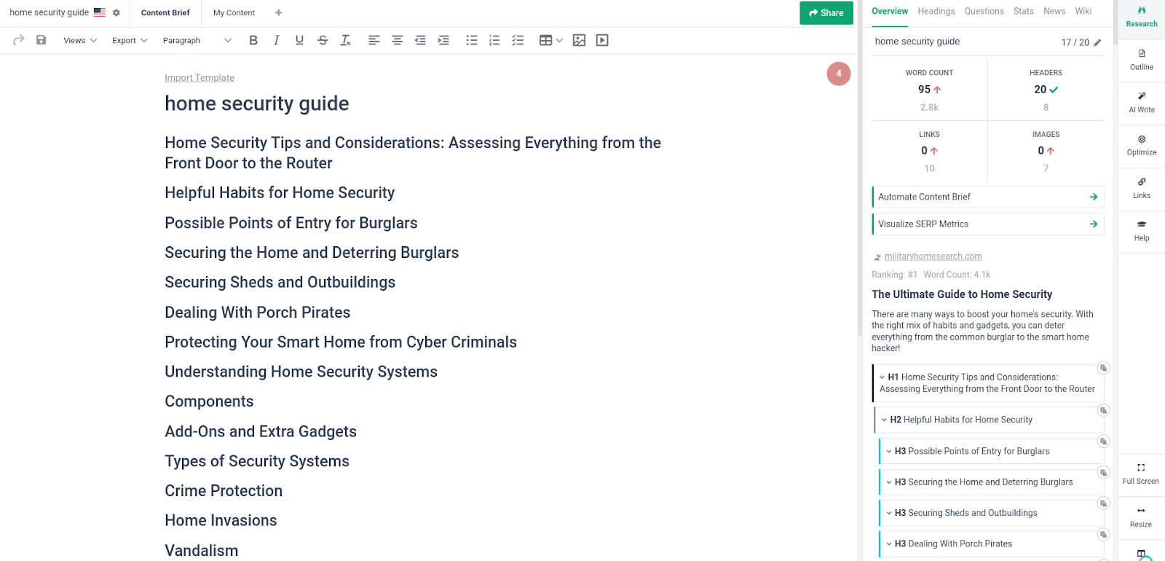
Task: Click Automate Content Brief
Action: pyautogui.click(x=988, y=197)
